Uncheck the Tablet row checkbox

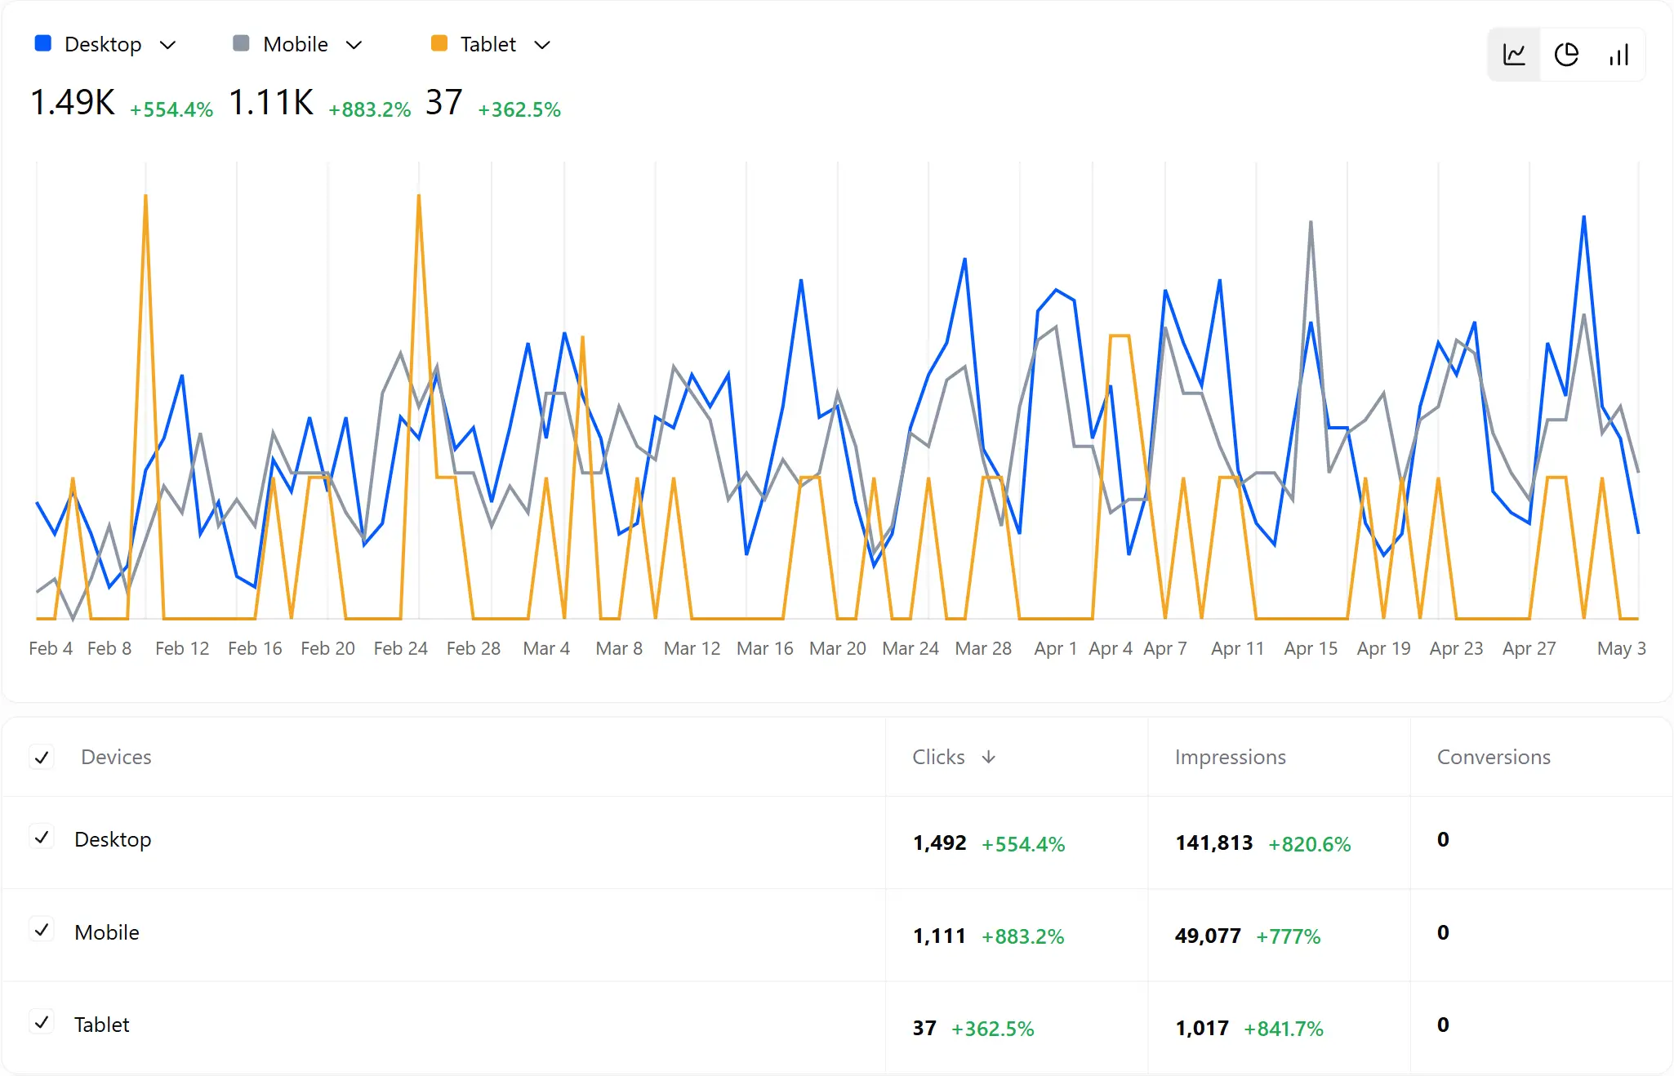[42, 1023]
